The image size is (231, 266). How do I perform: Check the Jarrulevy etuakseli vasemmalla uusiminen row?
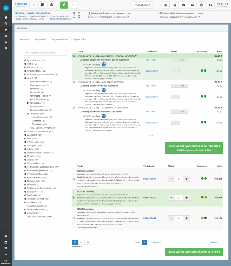click(74, 108)
